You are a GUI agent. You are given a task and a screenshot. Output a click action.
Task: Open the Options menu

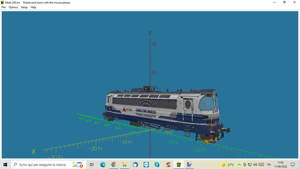[13, 7]
